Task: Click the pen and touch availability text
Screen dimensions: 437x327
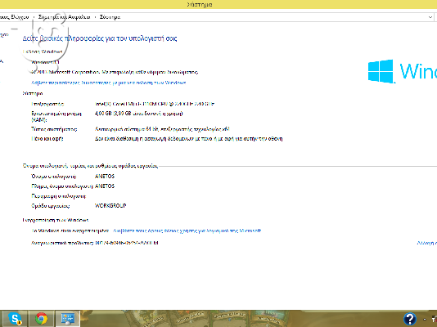Action: [189, 139]
